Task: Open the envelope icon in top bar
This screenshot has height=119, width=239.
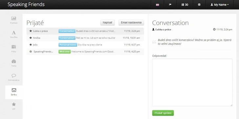Action: (199, 5)
